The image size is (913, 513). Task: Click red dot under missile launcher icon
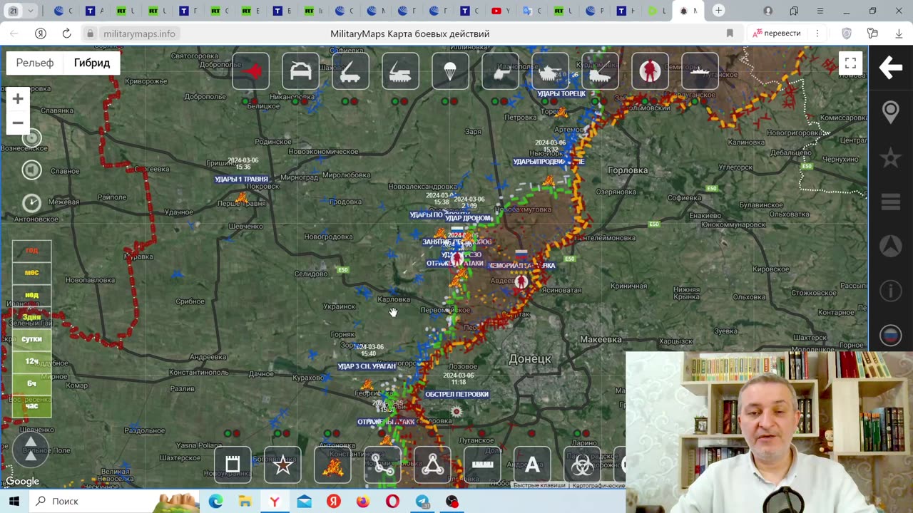355,101
